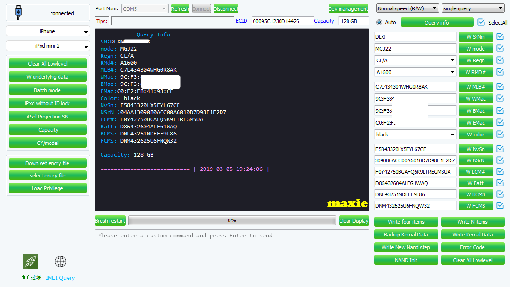
Task: Open the IMEI Query globe icon
Action: click(x=60, y=262)
